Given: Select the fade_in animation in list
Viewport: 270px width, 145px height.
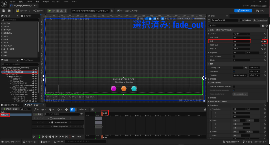Looking at the screenshot, I should coord(4,112).
